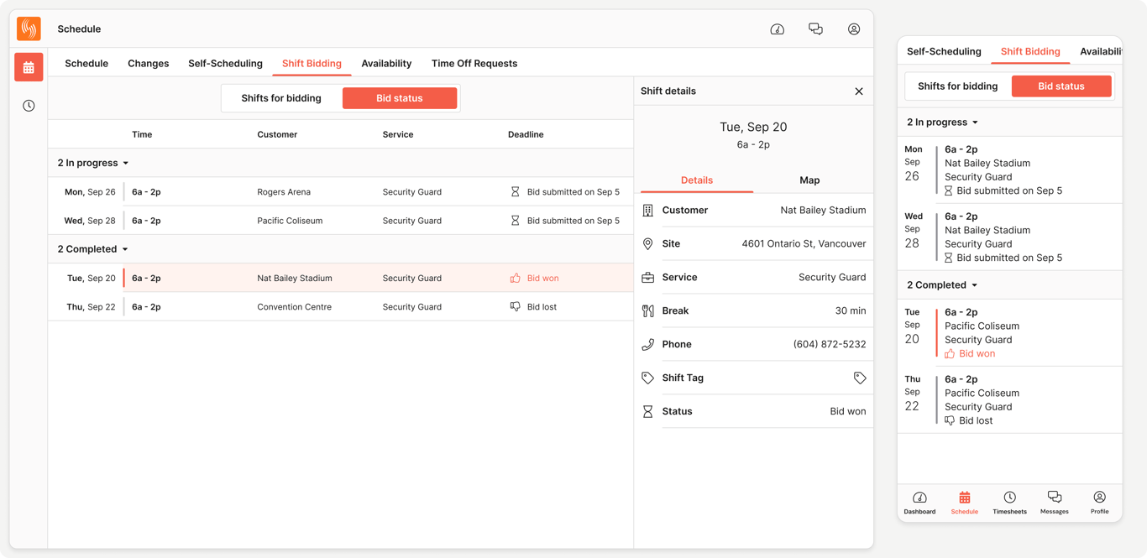
Task: Open the Time Off Requests tab
Action: (474, 64)
